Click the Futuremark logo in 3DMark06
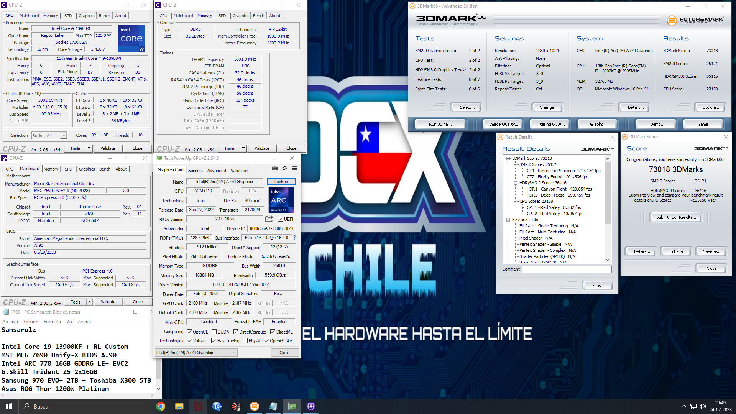This screenshot has height=414, width=736. click(695, 20)
